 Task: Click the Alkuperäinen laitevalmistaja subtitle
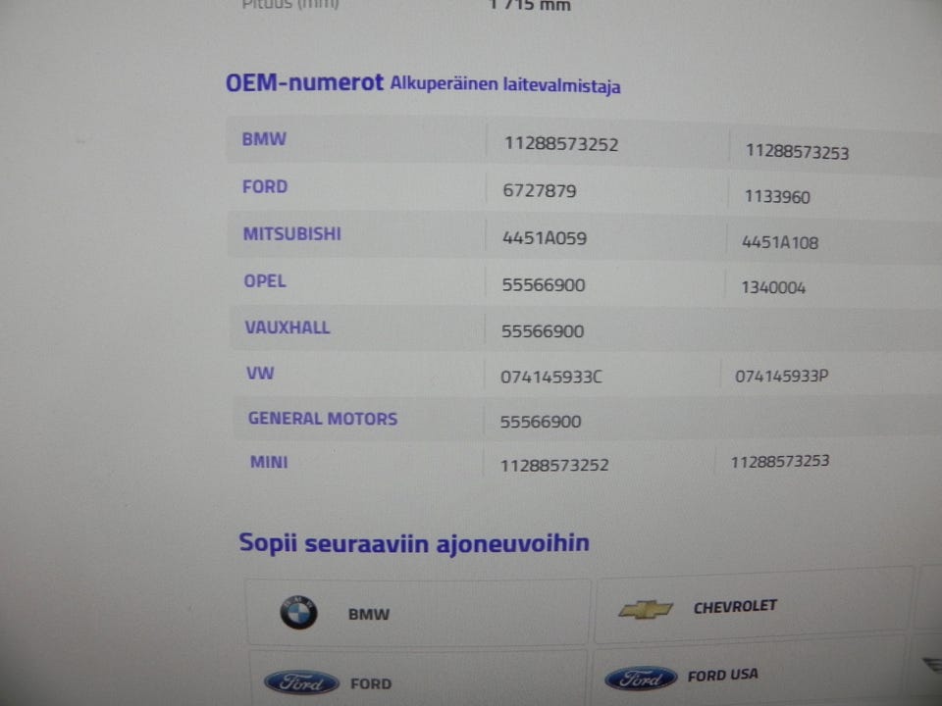[x=505, y=85]
